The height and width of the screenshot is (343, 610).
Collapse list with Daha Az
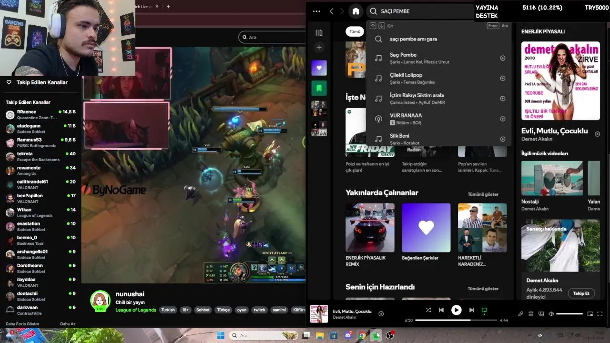pos(68,324)
